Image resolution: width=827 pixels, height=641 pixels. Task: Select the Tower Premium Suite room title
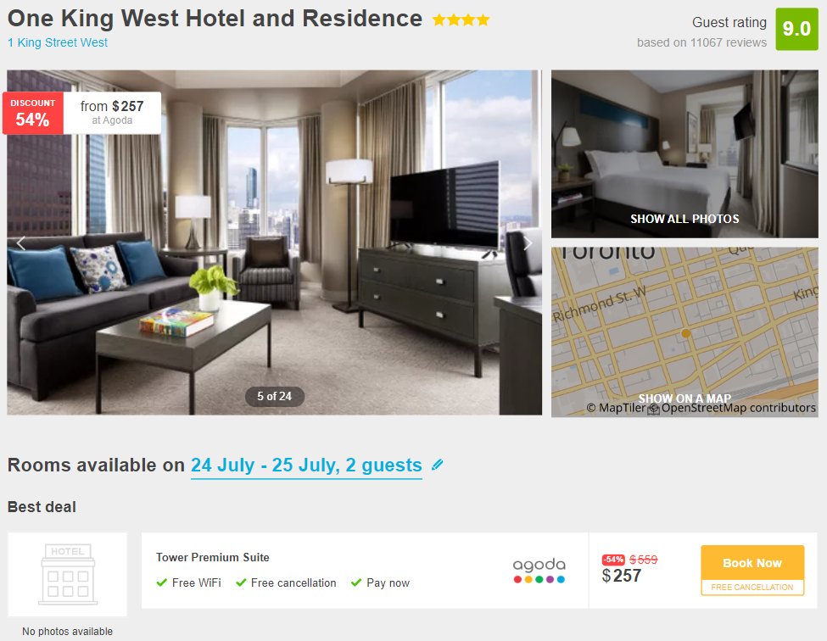click(213, 557)
